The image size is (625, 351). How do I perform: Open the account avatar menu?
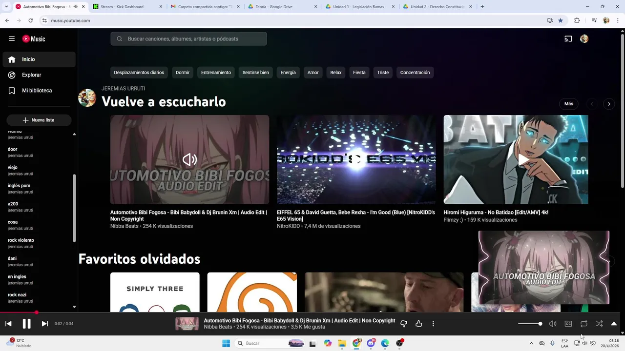(x=584, y=39)
